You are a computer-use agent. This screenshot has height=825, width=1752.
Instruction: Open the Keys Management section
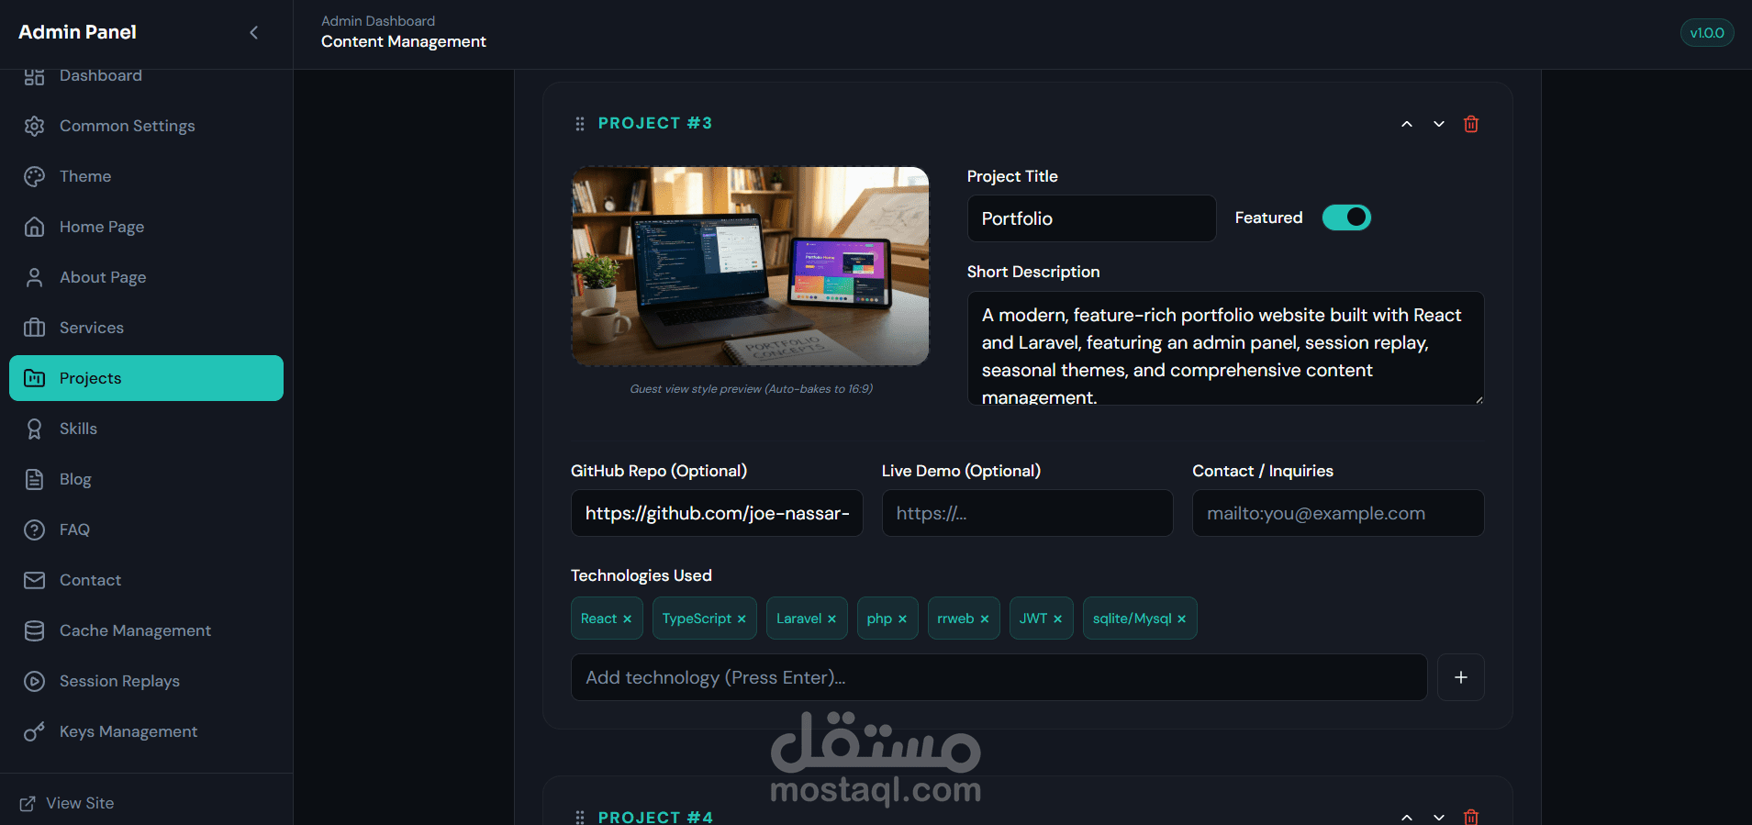(x=146, y=731)
